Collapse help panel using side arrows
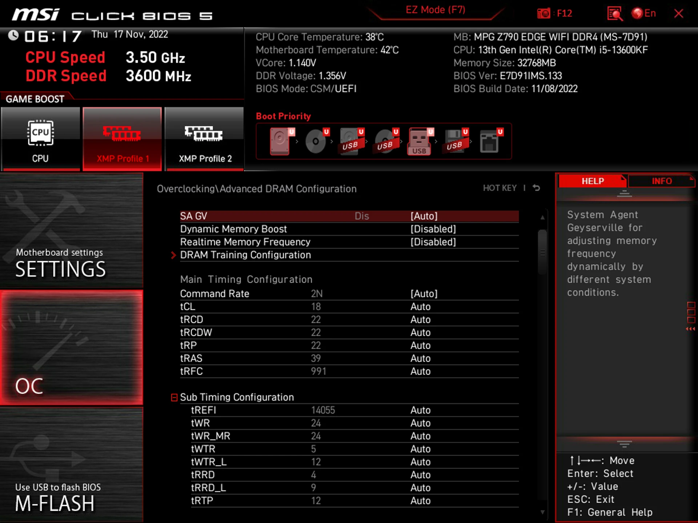This screenshot has width=698, height=523. [690, 329]
